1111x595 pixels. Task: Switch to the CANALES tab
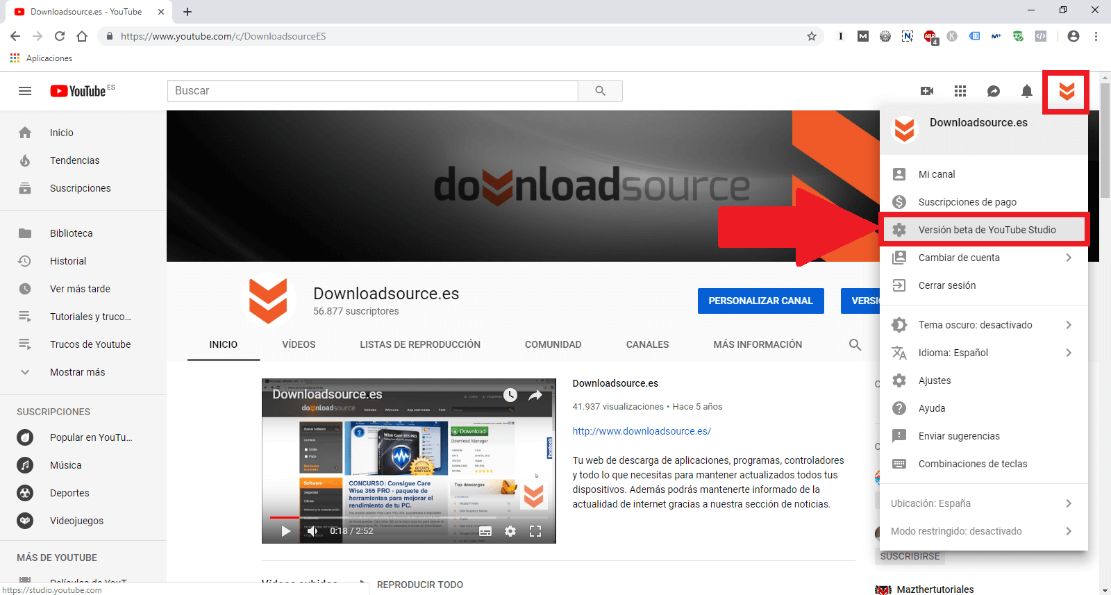[x=648, y=344]
